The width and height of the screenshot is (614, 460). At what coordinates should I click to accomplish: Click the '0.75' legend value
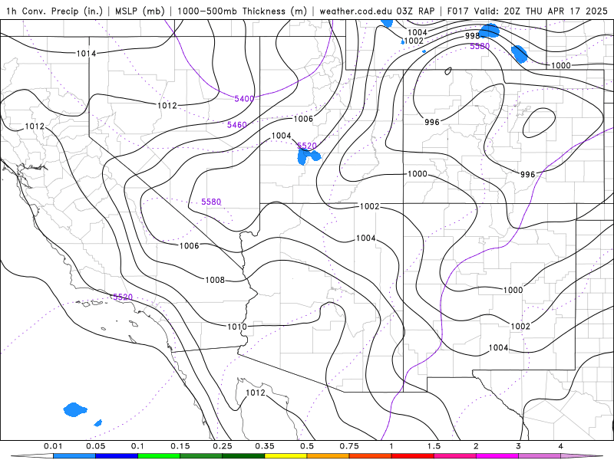coord(349,446)
